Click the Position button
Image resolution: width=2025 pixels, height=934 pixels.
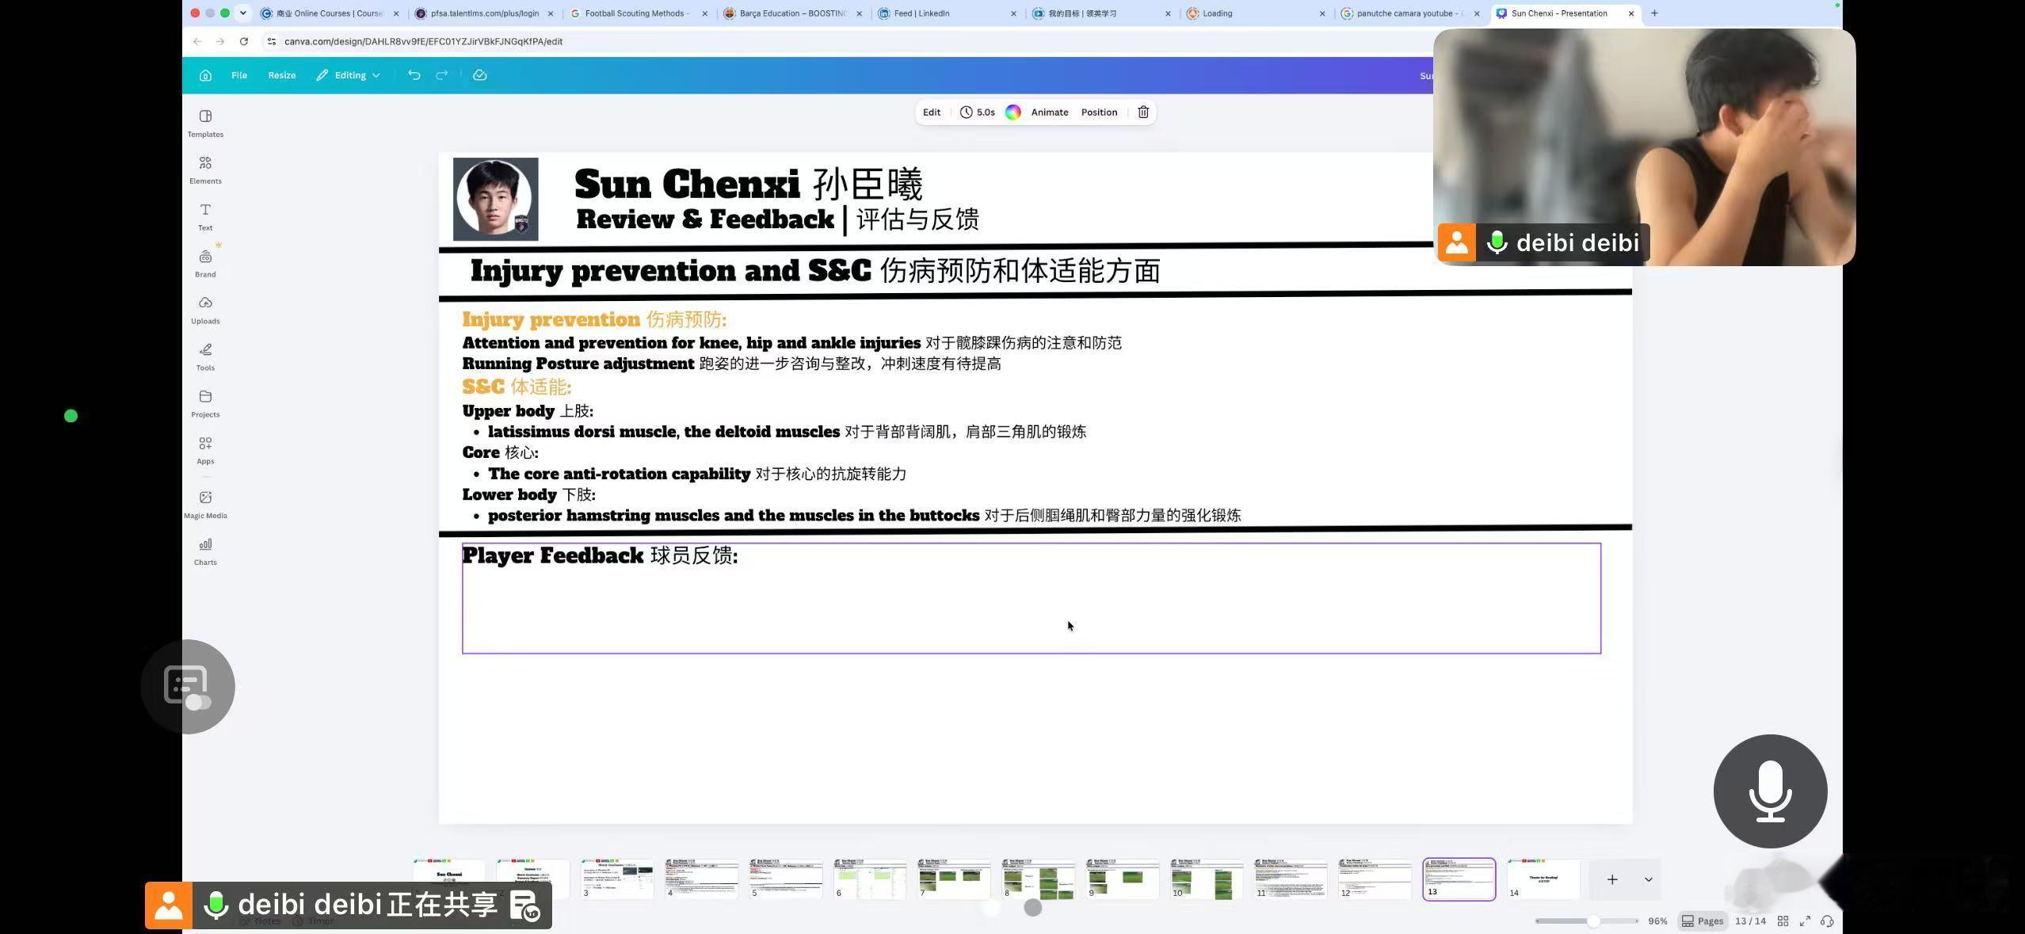(1099, 112)
